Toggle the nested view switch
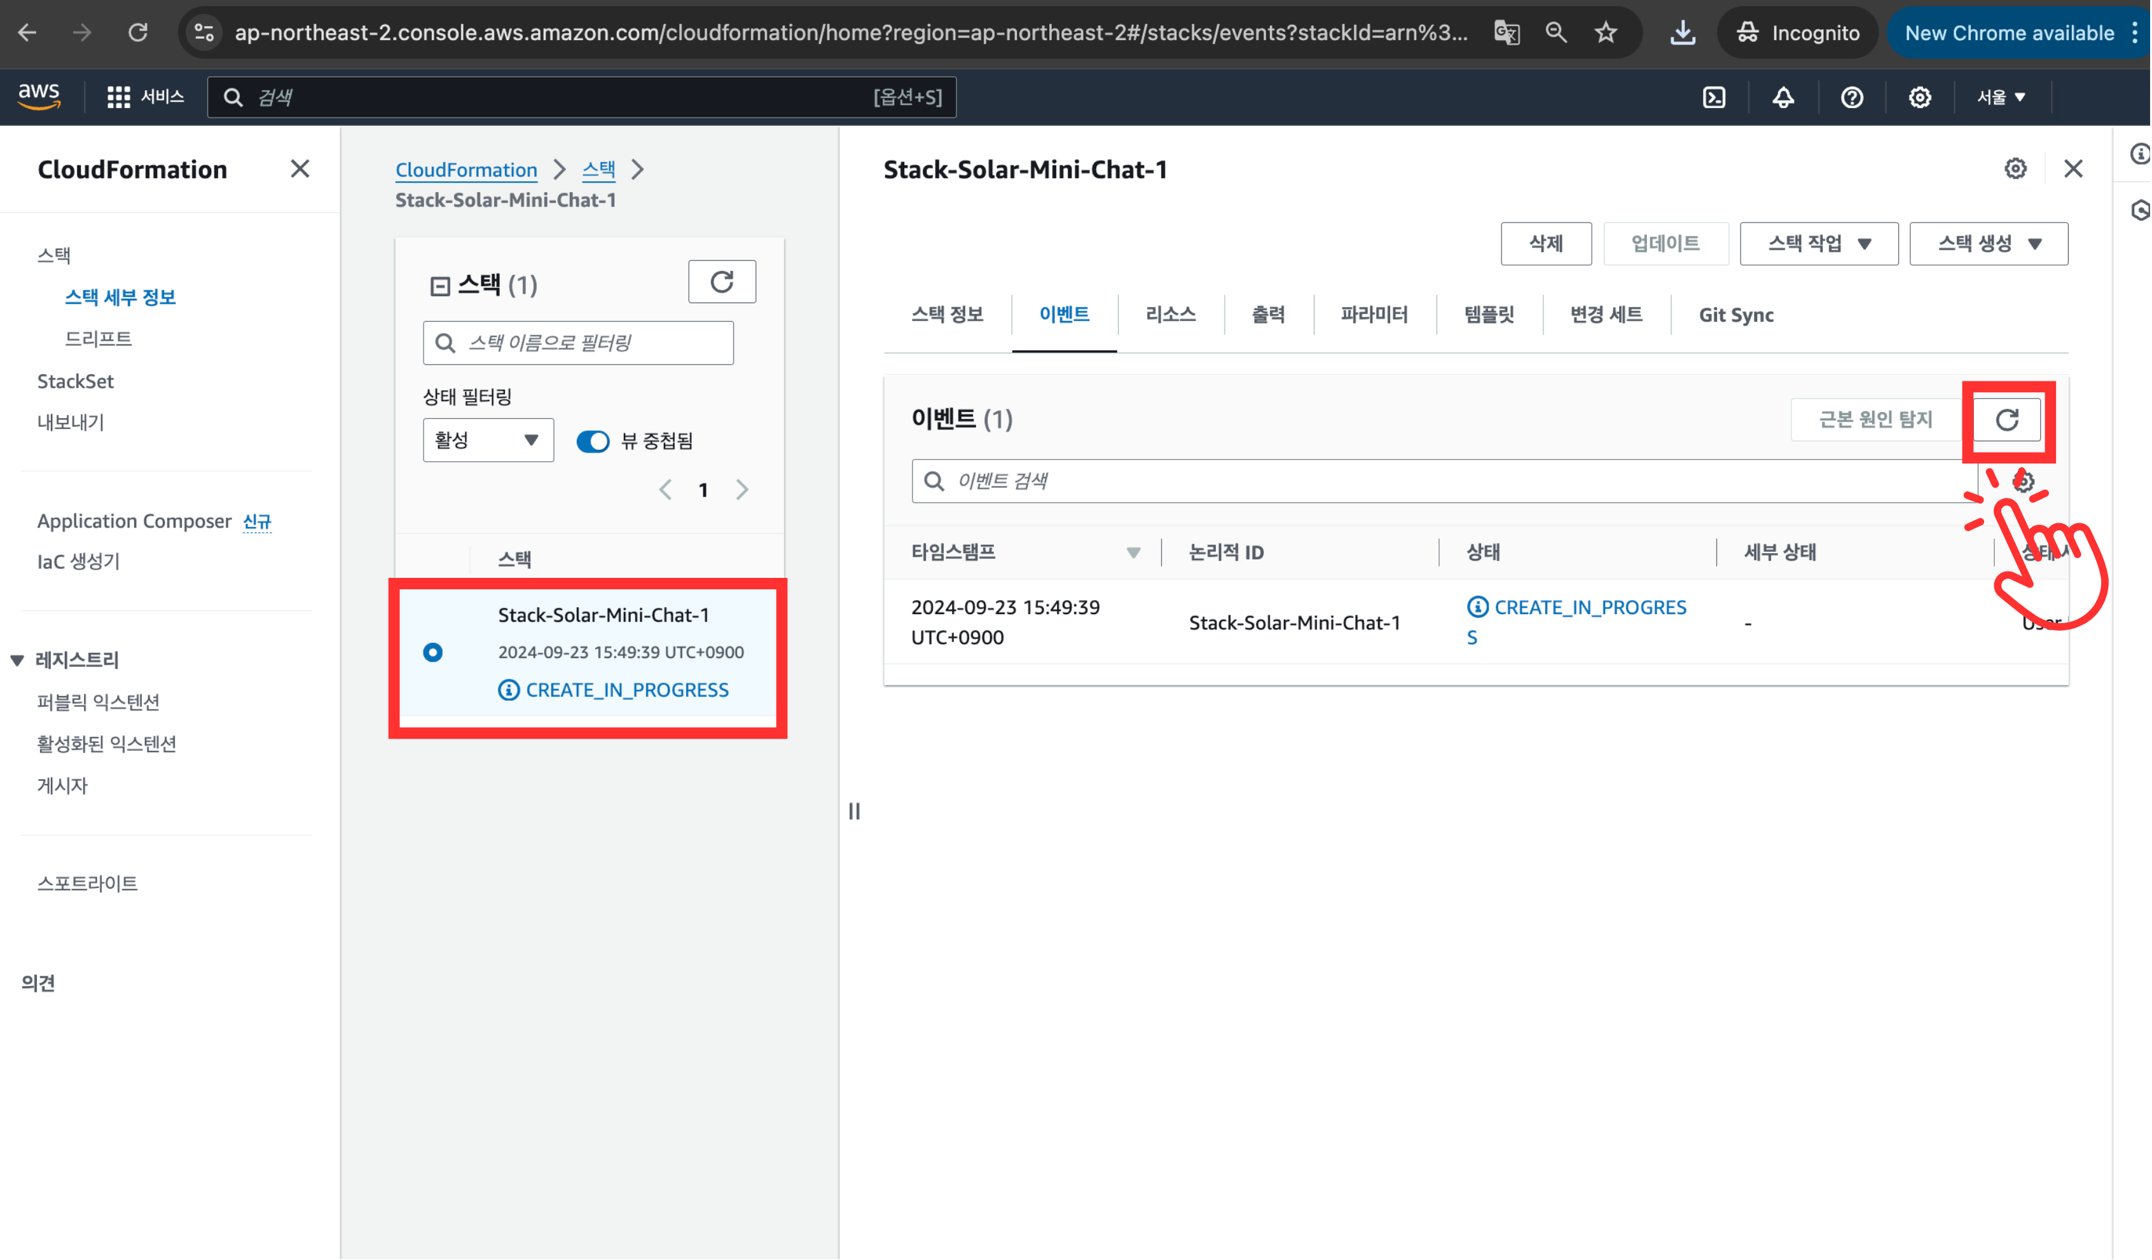The width and height of the screenshot is (2152, 1260). pos(593,441)
